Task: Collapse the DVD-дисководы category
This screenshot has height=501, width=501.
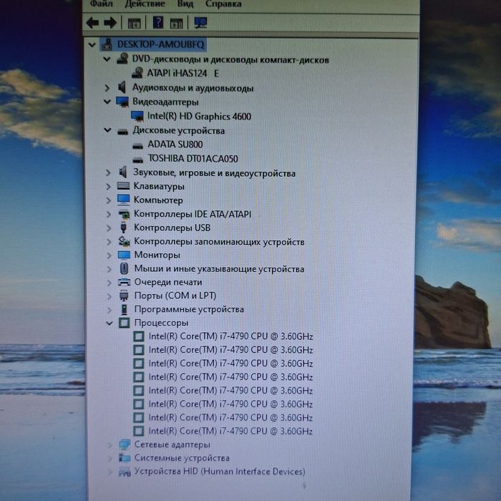Action: (x=107, y=59)
